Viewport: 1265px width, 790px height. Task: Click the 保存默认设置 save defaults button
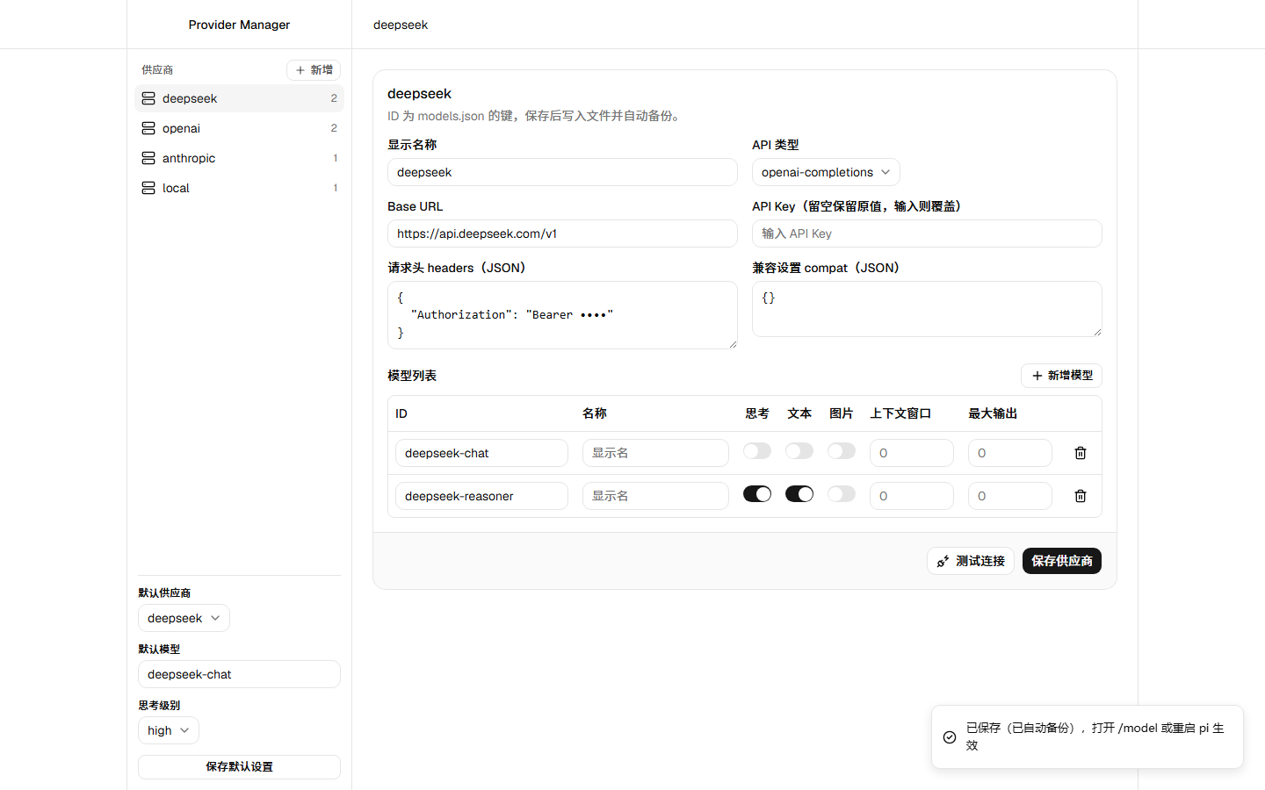pos(239,767)
